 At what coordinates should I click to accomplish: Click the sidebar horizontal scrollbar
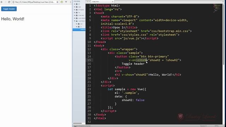coord(78,123)
